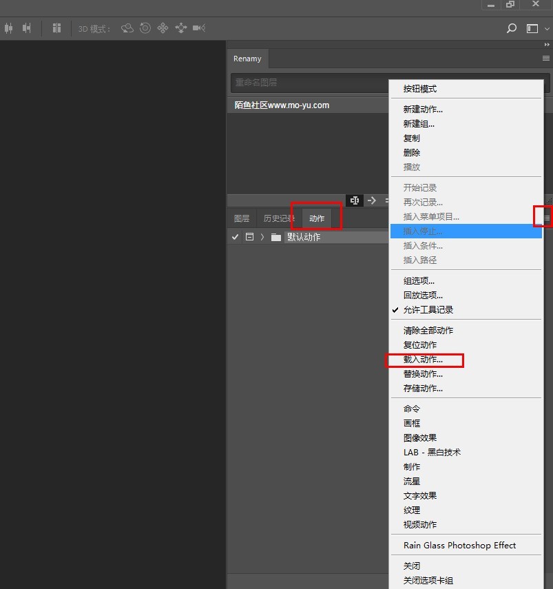Image resolution: width=553 pixels, height=589 pixels.
Task: Select the 3D pan icon
Action: click(x=163, y=28)
